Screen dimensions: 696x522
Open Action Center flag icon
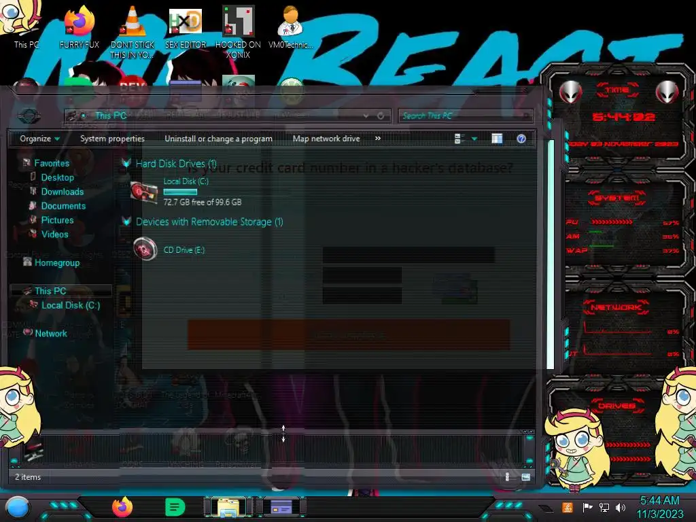[x=587, y=507]
